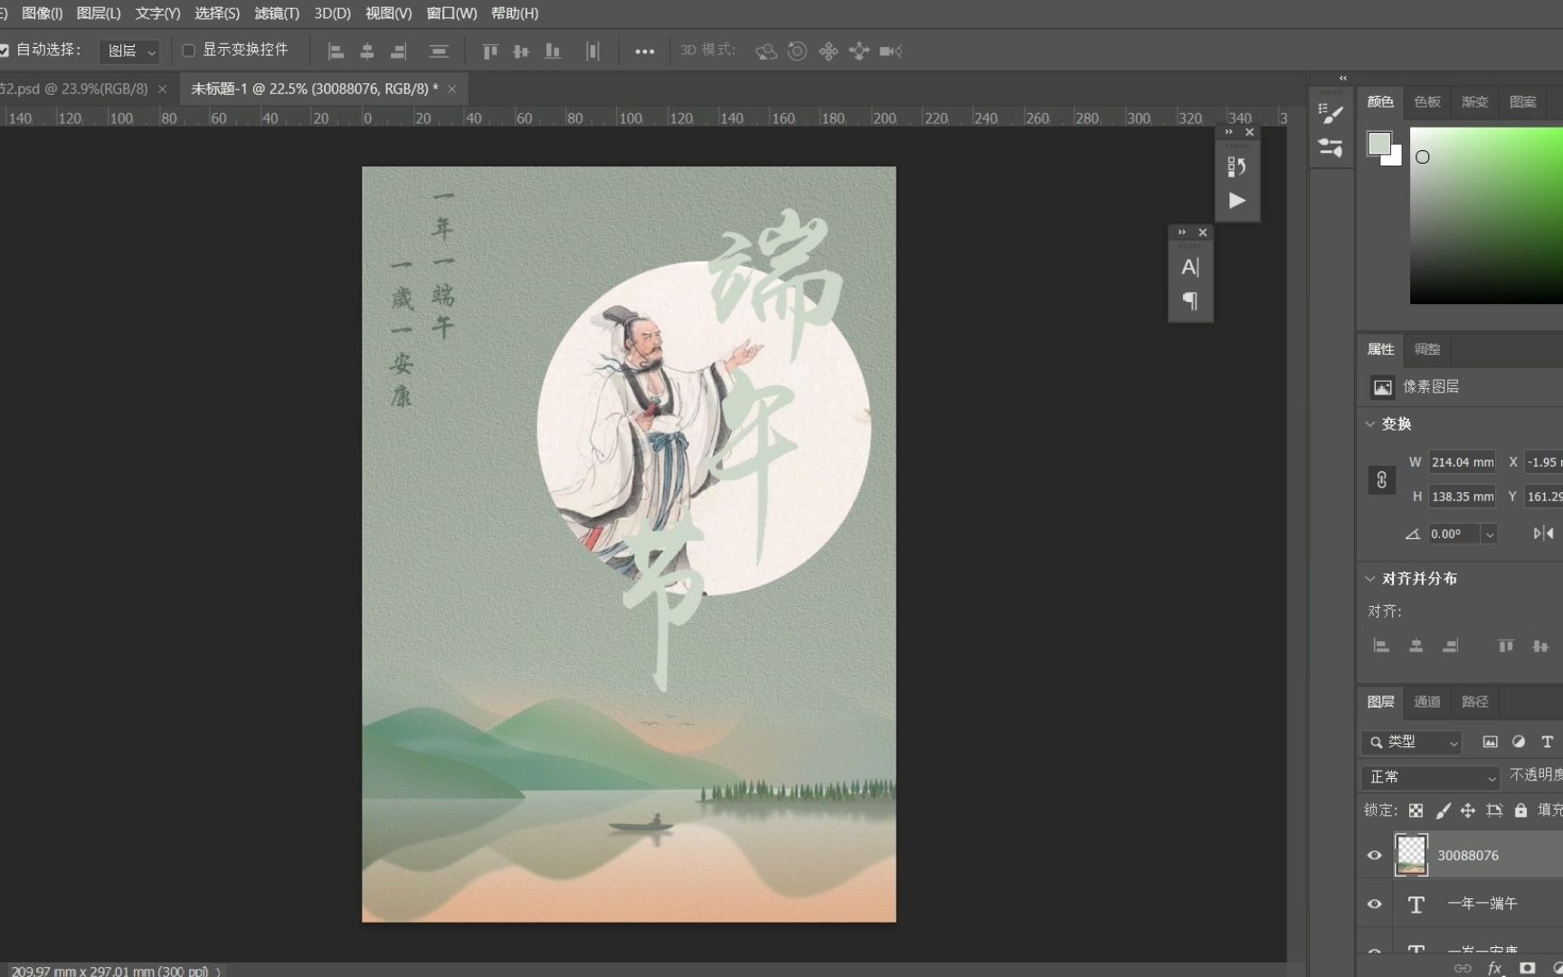Open the rotation angle dropdown
Viewport: 1563px width, 977px height.
1489,535
